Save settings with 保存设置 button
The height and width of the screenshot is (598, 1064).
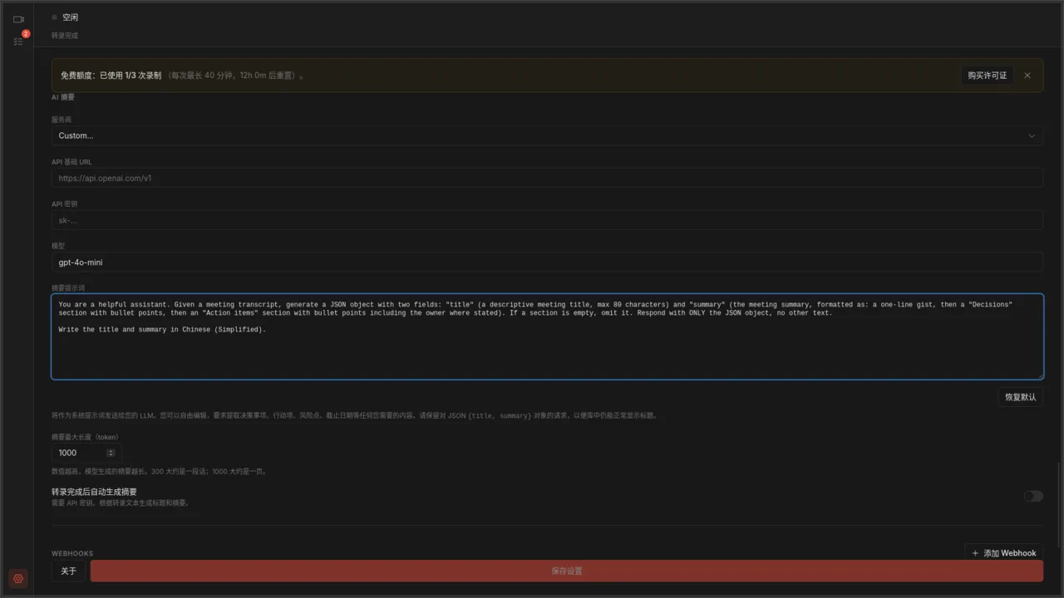point(567,571)
